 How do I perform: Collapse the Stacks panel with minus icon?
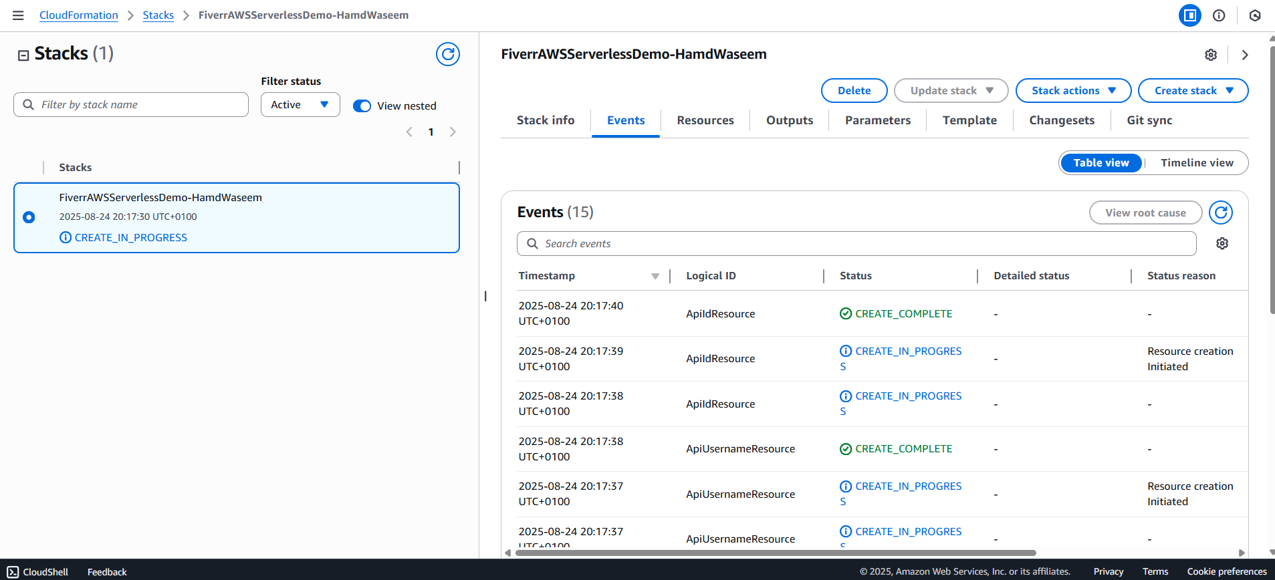pos(23,55)
